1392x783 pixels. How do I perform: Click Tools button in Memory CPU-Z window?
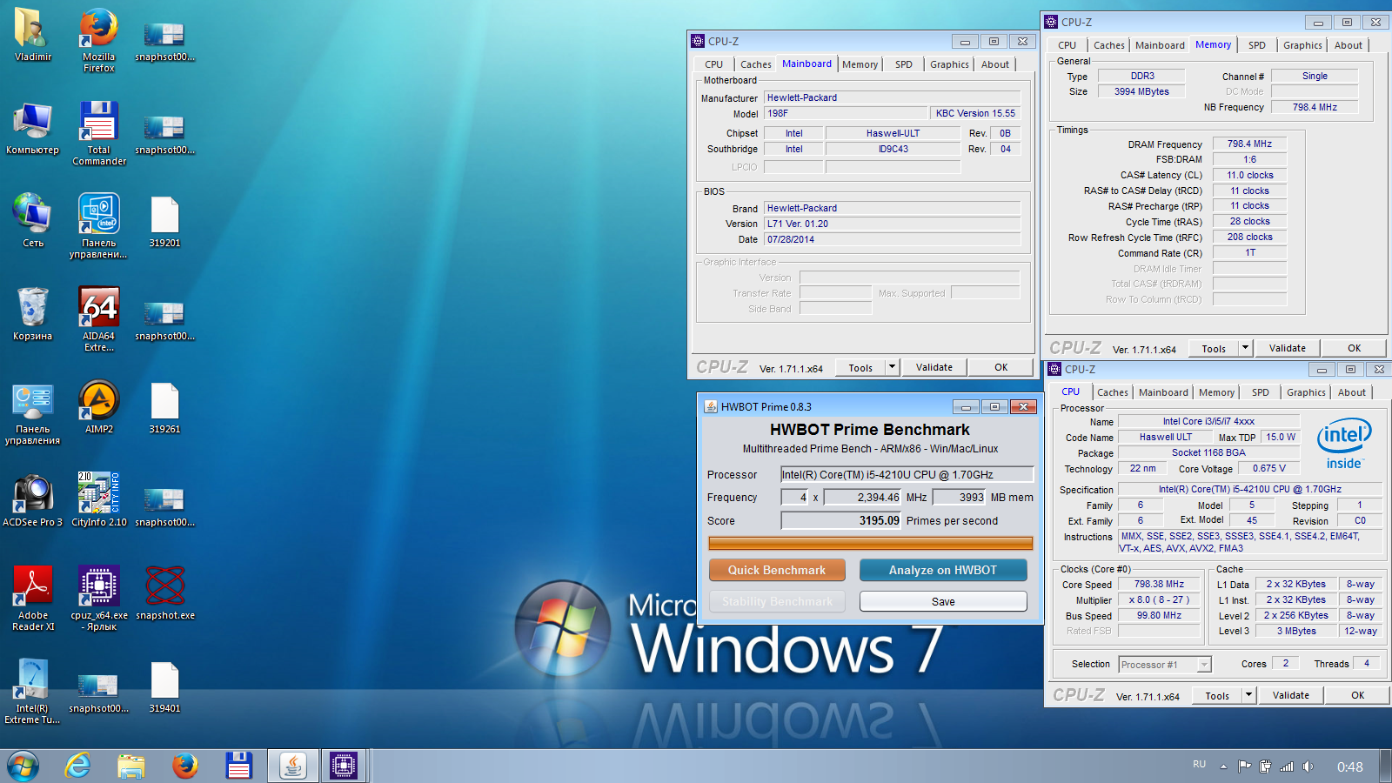1214,348
